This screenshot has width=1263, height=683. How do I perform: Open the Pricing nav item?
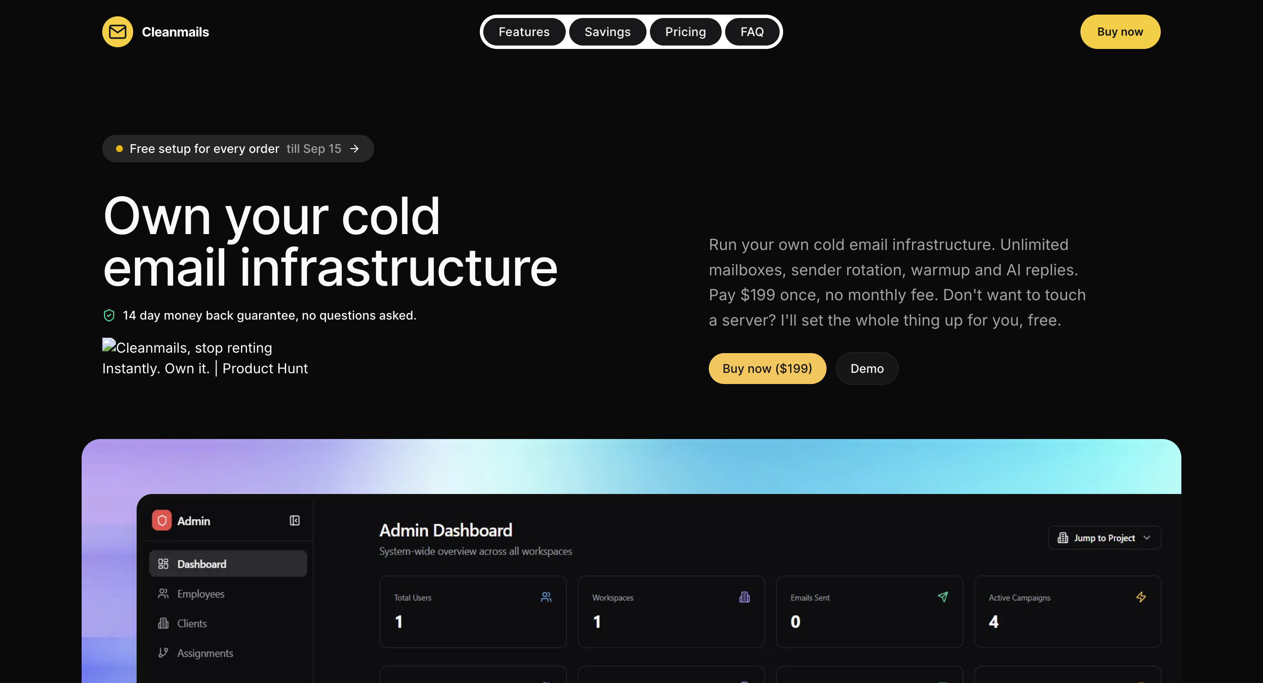[686, 32]
